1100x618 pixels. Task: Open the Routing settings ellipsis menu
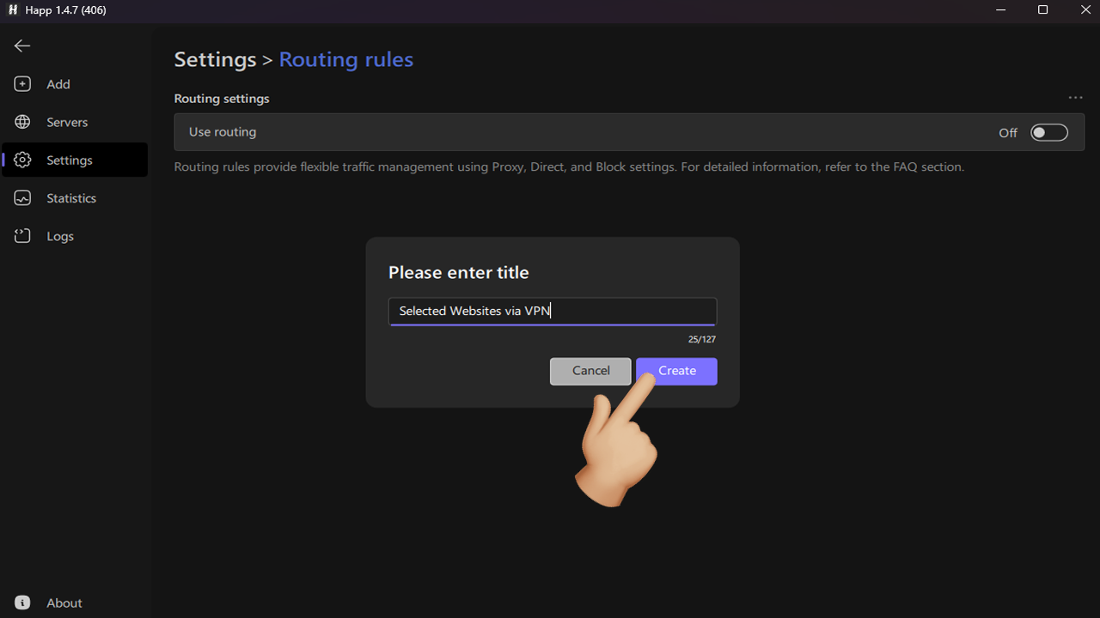(x=1075, y=97)
